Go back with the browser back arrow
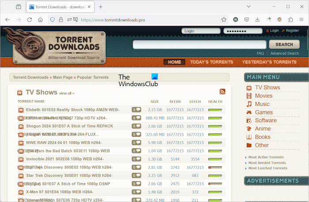Viewport: 309px width, 202px height. (8, 20)
